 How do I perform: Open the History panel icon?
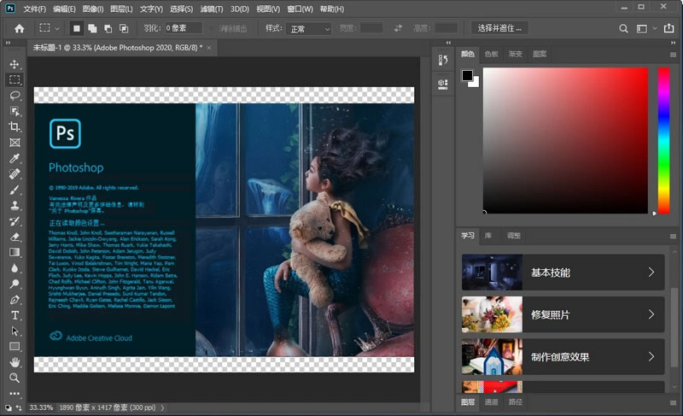tap(443, 60)
